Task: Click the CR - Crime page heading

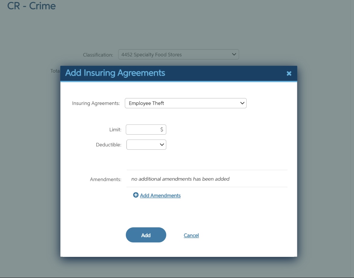Action: point(31,6)
